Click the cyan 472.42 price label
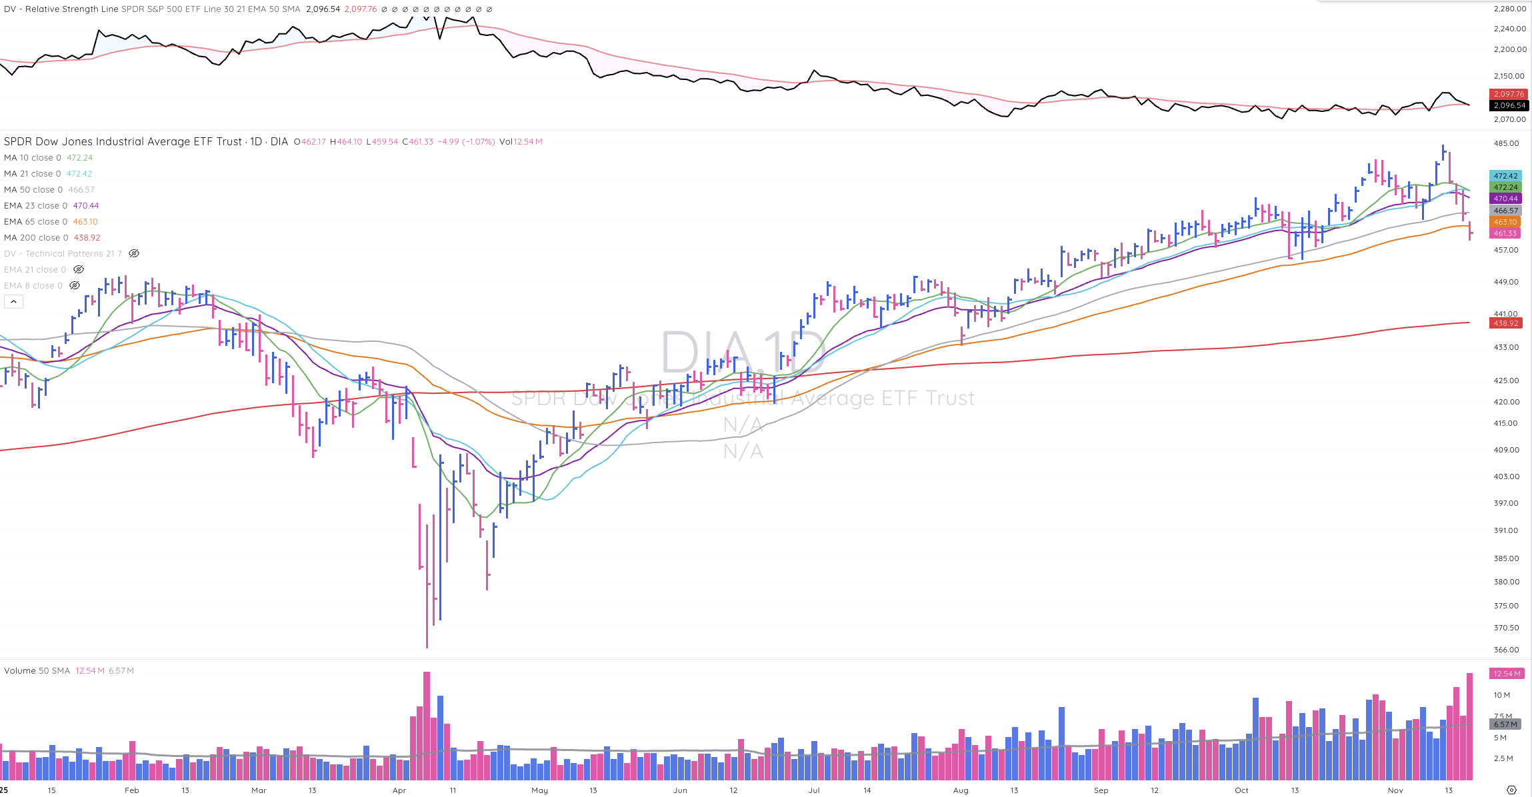The image size is (1532, 797). [1505, 176]
